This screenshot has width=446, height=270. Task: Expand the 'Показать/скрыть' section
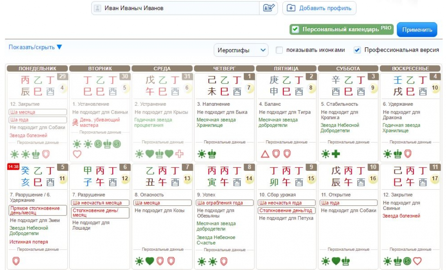click(35, 47)
